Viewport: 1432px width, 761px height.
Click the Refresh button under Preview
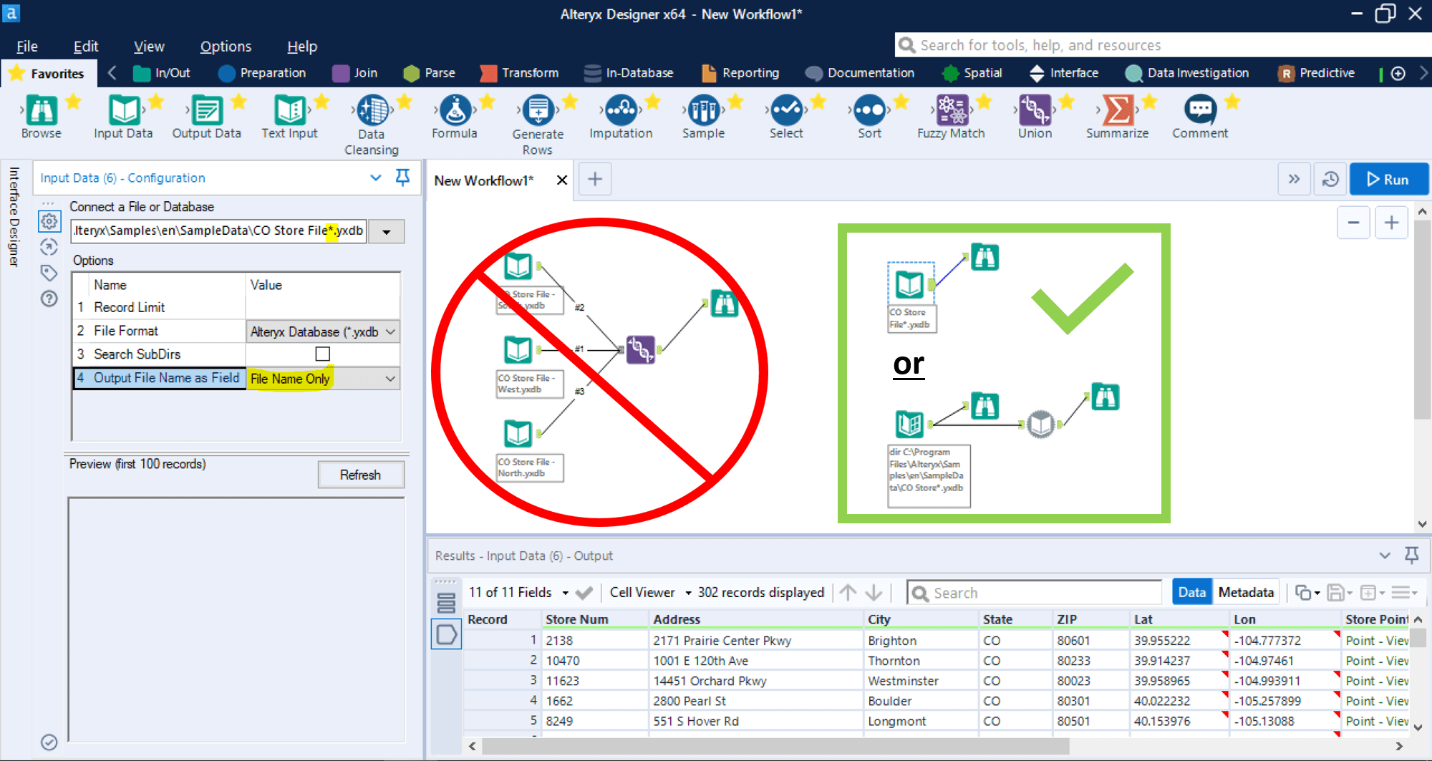361,475
